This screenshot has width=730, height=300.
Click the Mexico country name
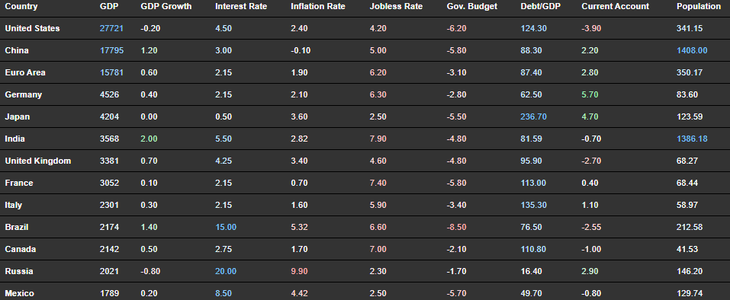click(x=19, y=293)
